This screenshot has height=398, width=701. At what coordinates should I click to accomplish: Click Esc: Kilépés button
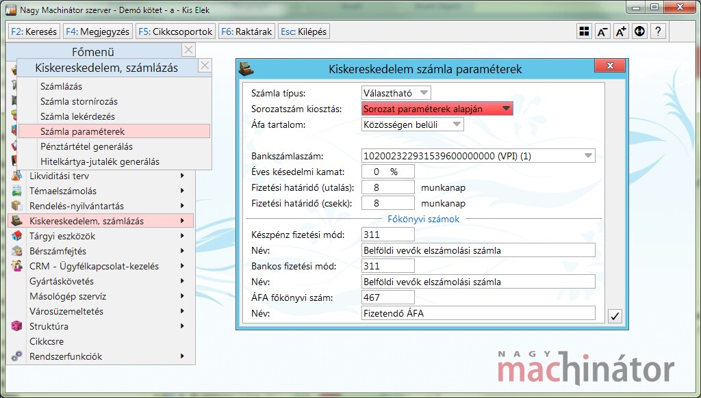coord(303,31)
